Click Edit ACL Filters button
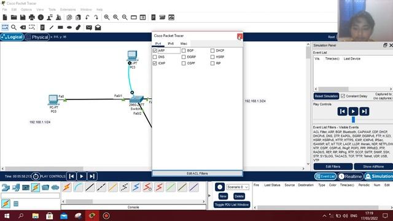The image size is (393, 221). pos(197,173)
